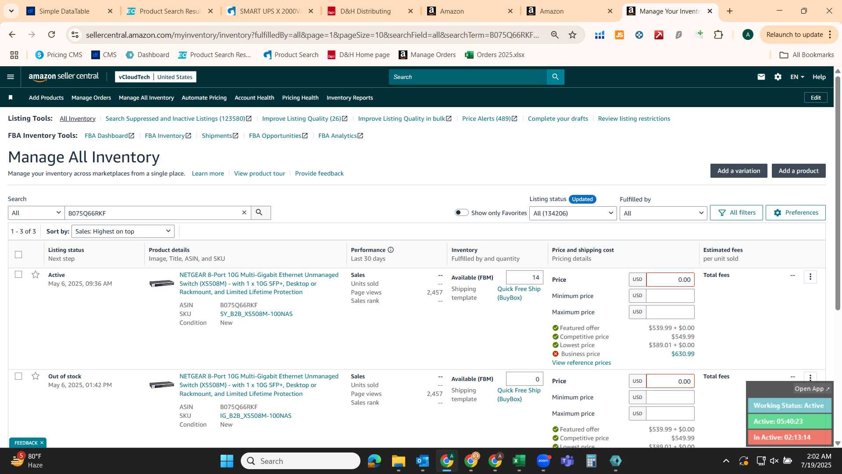Image resolution: width=842 pixels, height=474 pixels.
Task: Select the Out of stock listing checkbox
Action: 18,376
